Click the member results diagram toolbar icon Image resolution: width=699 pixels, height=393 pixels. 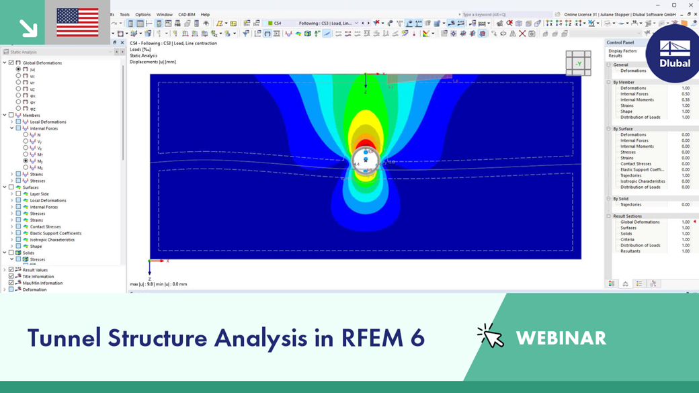point(288,34)
